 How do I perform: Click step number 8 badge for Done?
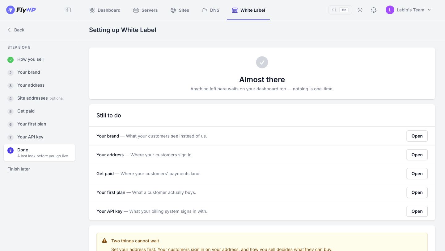[x=11, y=150]
